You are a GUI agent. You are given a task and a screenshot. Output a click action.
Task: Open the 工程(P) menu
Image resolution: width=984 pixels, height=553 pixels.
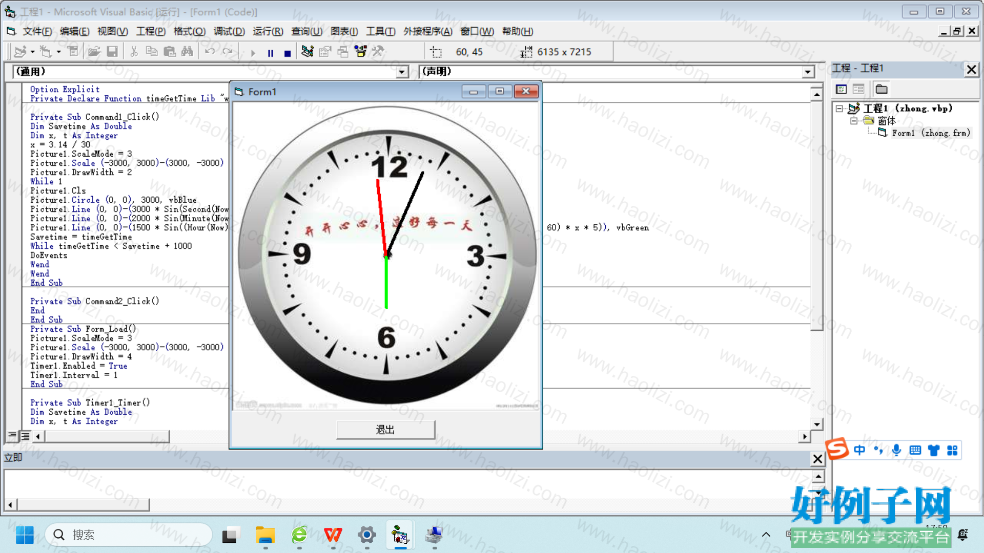click(151, 32)
